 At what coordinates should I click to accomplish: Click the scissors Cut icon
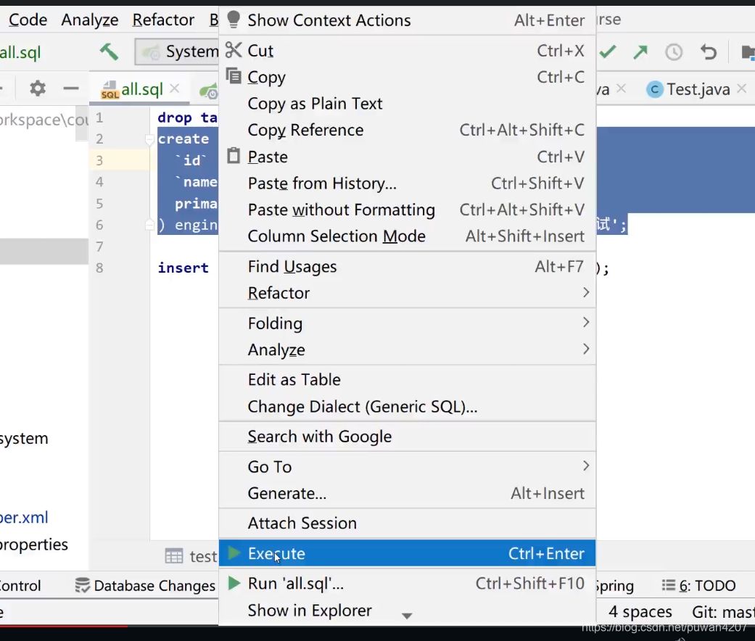[234, 49]
